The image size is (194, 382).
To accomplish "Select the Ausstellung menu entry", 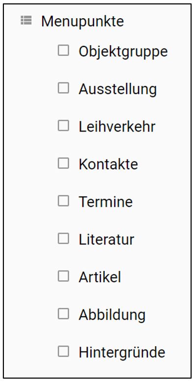I will click(118, 90).
